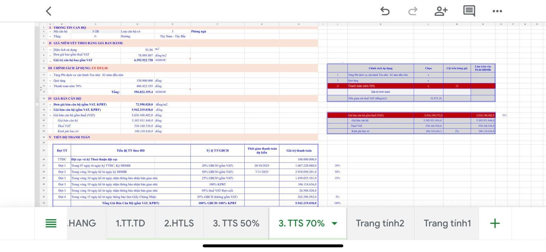This screenshot has width=546, height=252.
Task: Open the share with people icon
Action: point(441,11)
